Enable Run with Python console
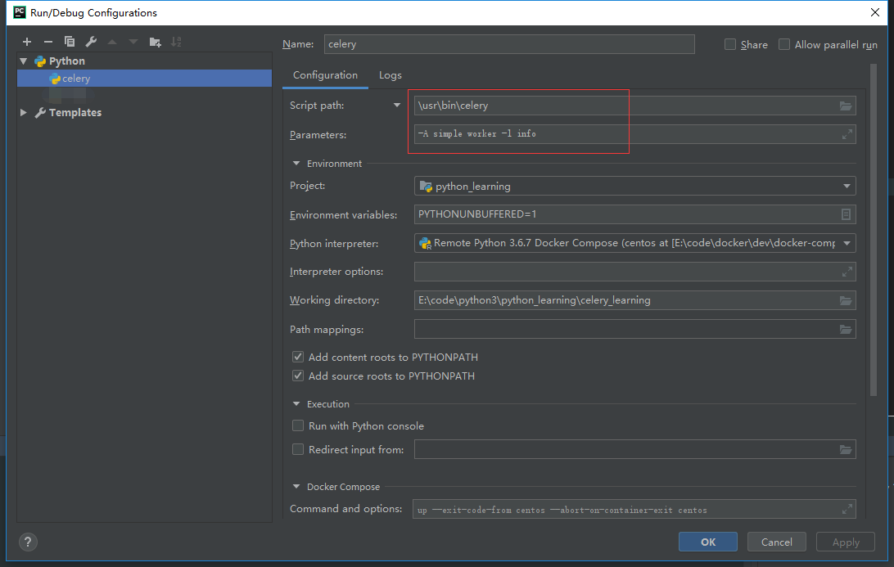This screenshot has height=567, width=894. click(x=299, y=426)
